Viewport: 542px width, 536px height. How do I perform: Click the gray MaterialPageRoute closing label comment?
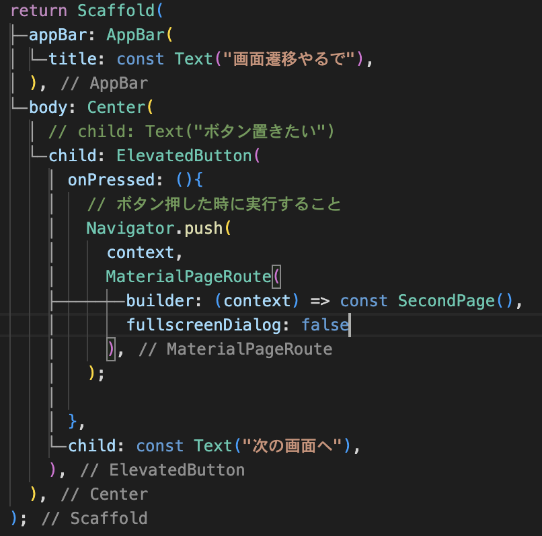click(x=235, y=349)
